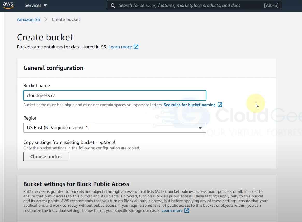Click the AWS logo home icon
Screen dimensions: 302x222
[8, 5]
